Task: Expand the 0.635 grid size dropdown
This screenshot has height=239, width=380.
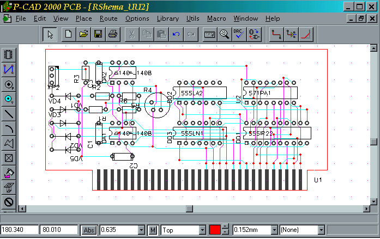Action: tap(141, 230)
